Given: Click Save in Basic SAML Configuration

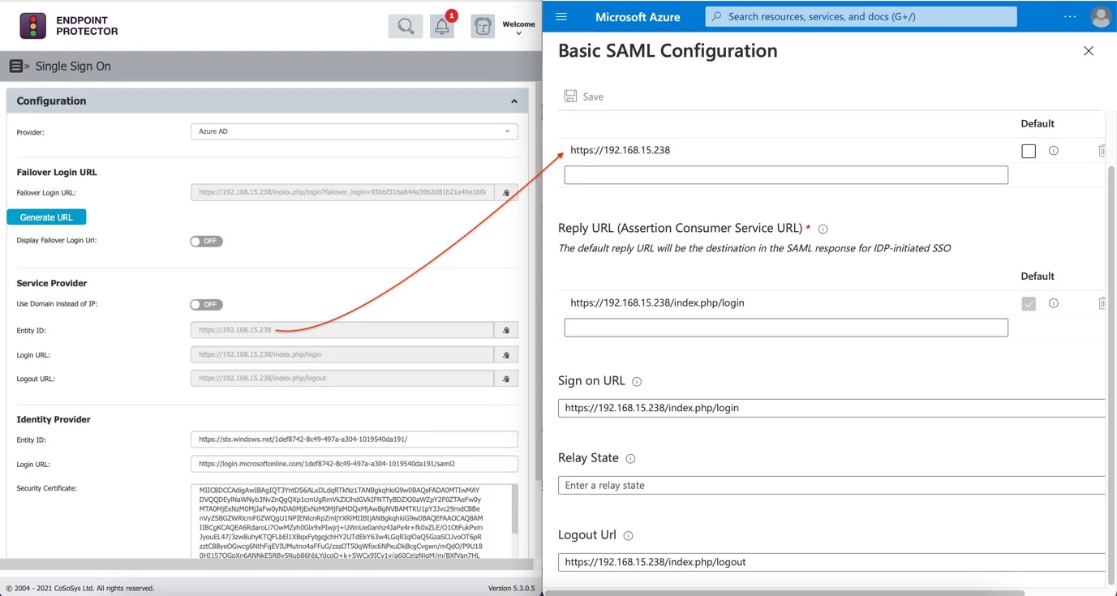Looking at the screenshot, I should click(x=584, y=96).
